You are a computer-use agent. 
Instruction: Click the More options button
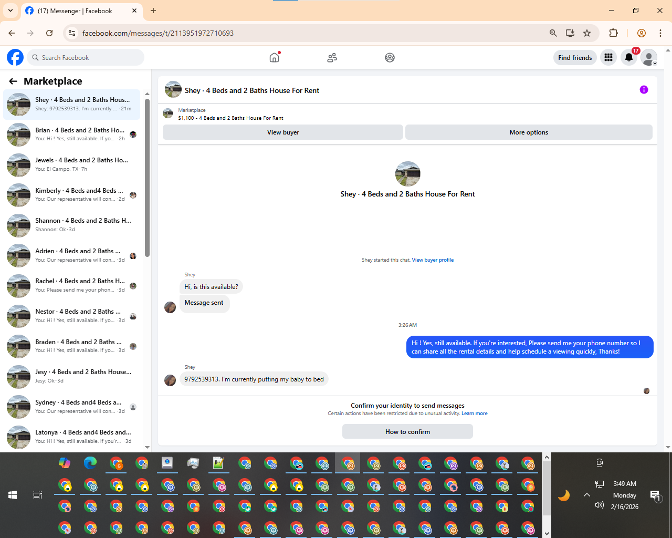pyautogui.click(x=529, y=132)
